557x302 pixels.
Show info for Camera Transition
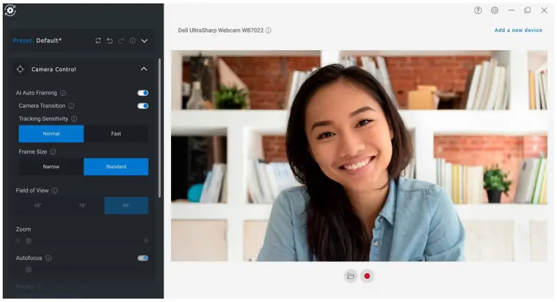[x=71, y=106]
